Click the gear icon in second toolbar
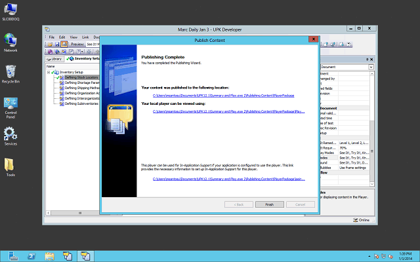This screenshot has width=420, height=262. [89, 52]
